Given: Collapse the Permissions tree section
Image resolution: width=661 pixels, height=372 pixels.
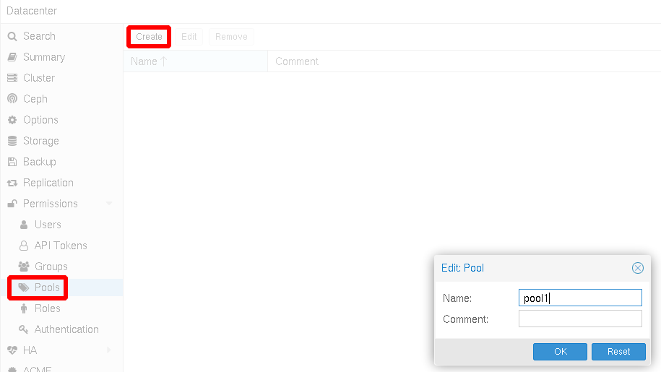Looking at the screenshot, I should pyautogui.click(x=110, y=204).
